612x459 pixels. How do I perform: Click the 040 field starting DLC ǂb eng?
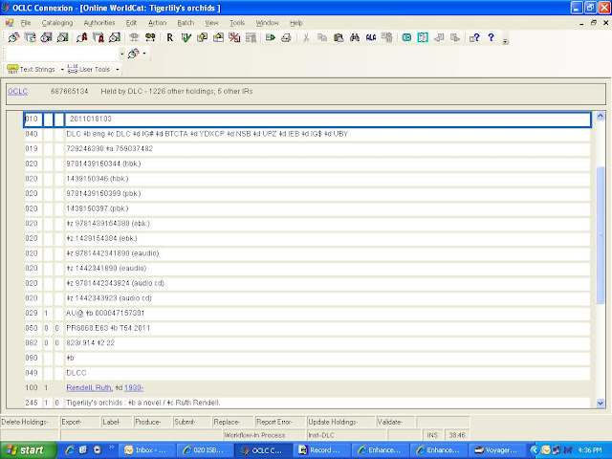[x=327, y=134]
